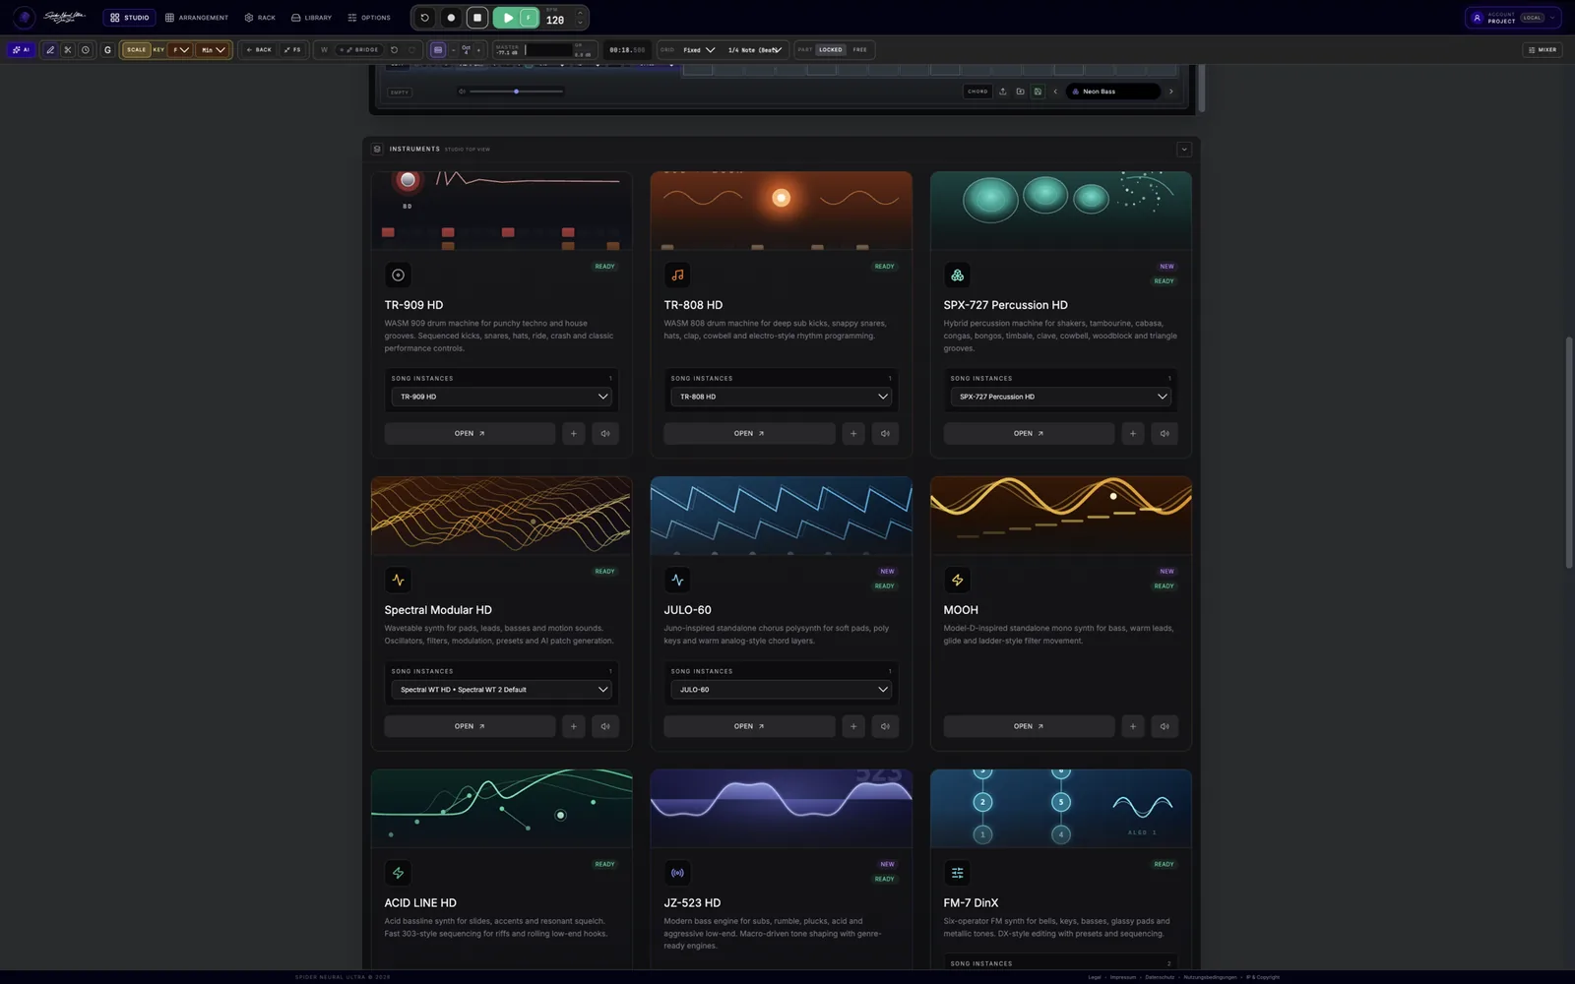This screenshot has width=1575, height=984.
Task: Preview sound of Spectral Modular HD
Action: pyautogui.click(x=605, y=727)
